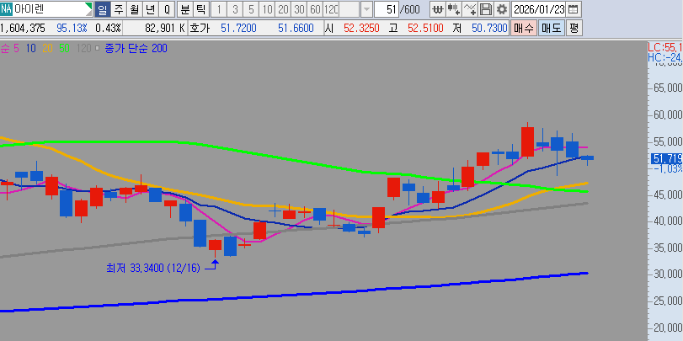
Task: Select the 5 interval button
Action: pos(251,8)
